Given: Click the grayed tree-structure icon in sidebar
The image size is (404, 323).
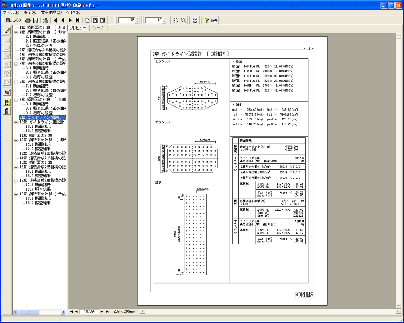Looking at the screenshot, I should pos(7,73).
